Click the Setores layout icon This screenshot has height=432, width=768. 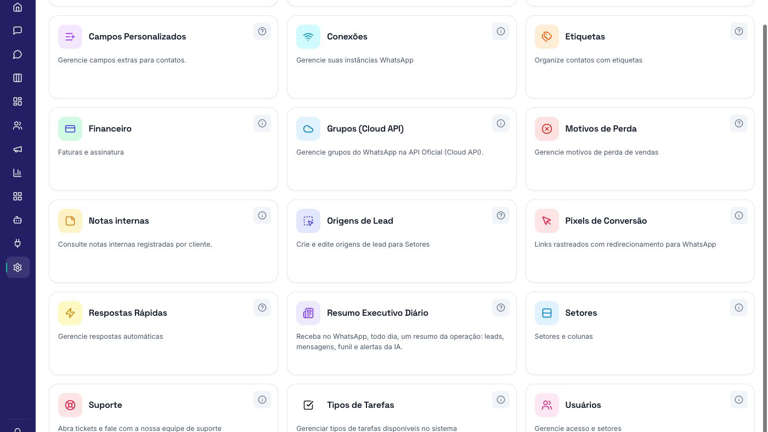(x=547, y=313)
